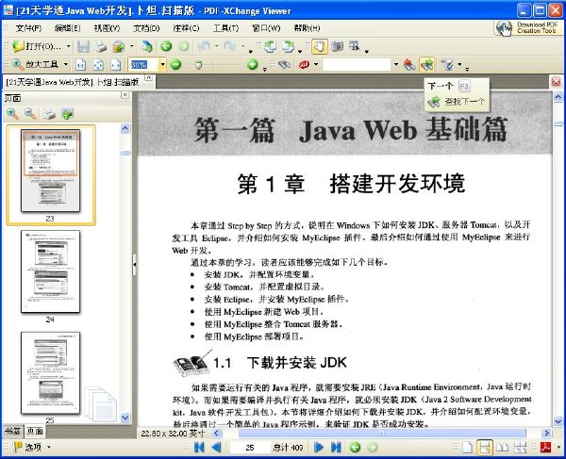566x459 pixels.
Task: Click the binoculars find icon
Action: [285, 64]
